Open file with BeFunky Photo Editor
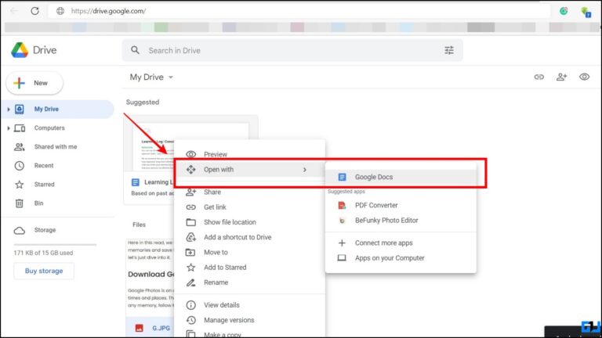Screen dimensions: 602x338 coord(401,221)
